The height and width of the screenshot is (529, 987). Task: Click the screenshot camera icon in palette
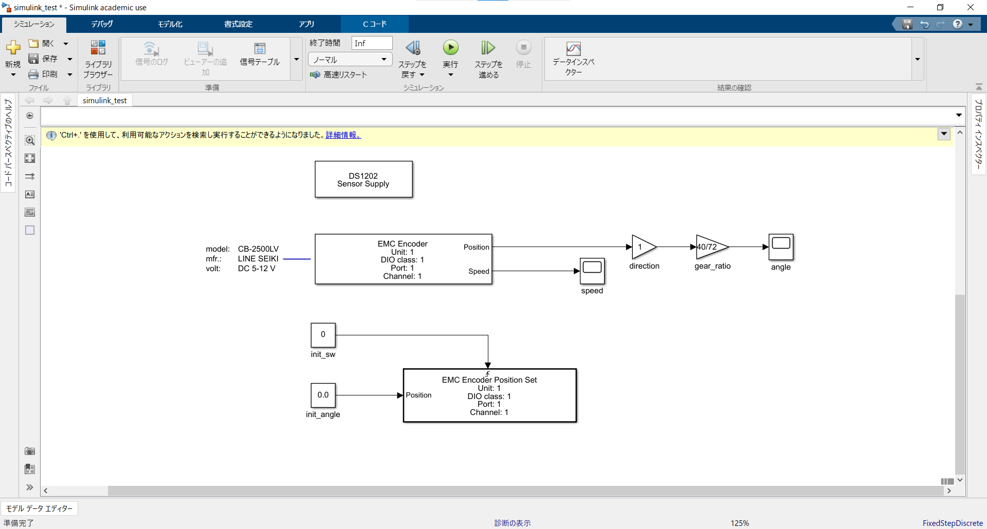pyautogui.click(x=30, y=451)
